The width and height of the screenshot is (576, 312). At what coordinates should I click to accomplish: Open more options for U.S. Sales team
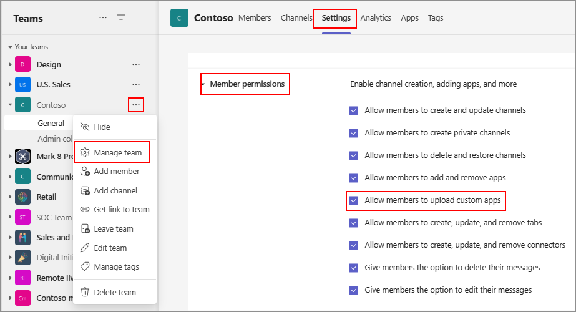click(135, 84)
